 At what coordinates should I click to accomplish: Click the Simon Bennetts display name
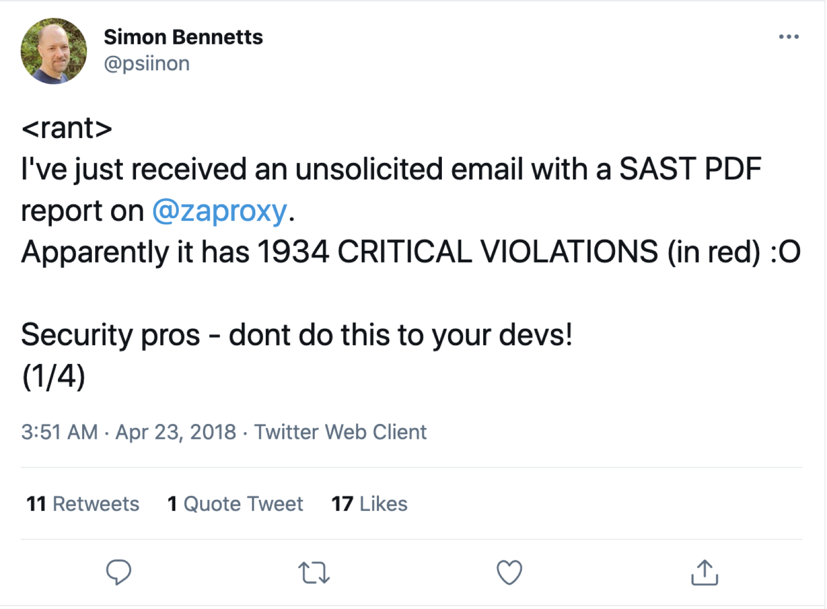coord(183,37)
